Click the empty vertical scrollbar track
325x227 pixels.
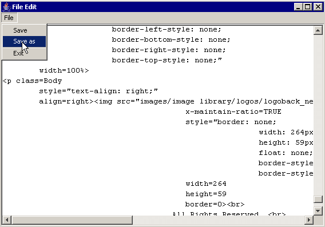pos(318,115)
